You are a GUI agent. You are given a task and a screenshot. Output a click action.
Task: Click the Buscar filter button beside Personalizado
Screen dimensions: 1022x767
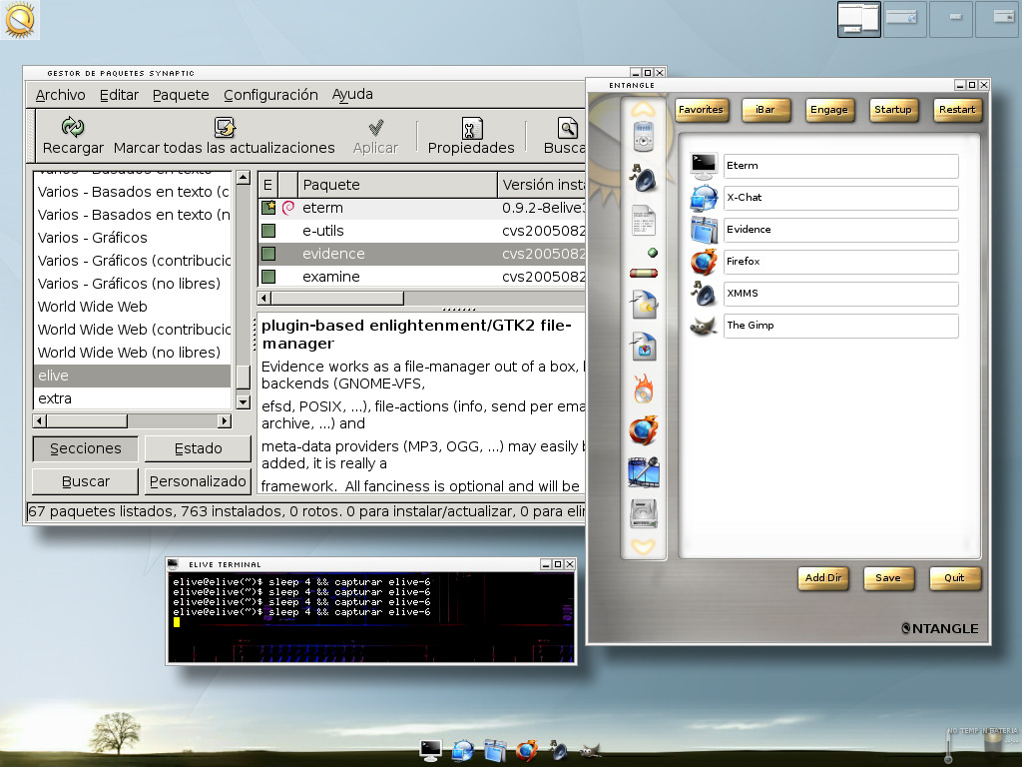pyautogui.click(x=86, y=481)
